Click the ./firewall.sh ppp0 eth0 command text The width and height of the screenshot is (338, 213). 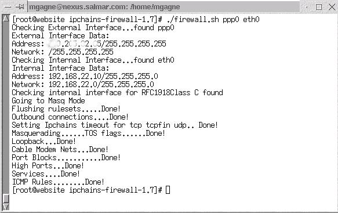(x=213, y=20)
